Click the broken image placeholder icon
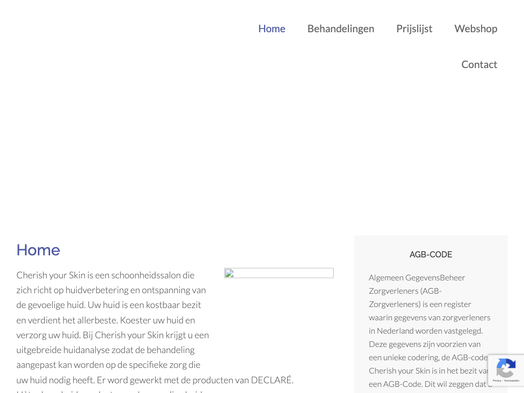The image size is (524, 393). click(x=229, y=273)
